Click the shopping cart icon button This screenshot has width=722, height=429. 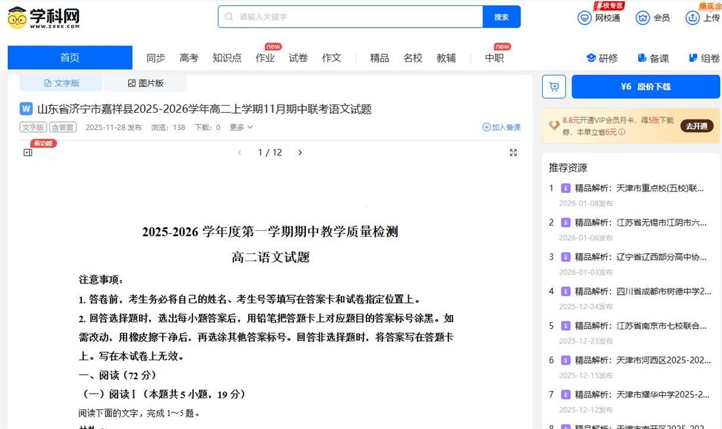click(553, 87)
